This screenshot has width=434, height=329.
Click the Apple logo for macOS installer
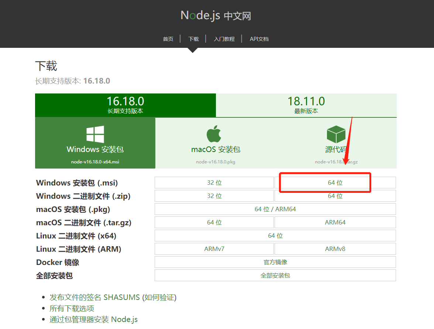point(214,134)
